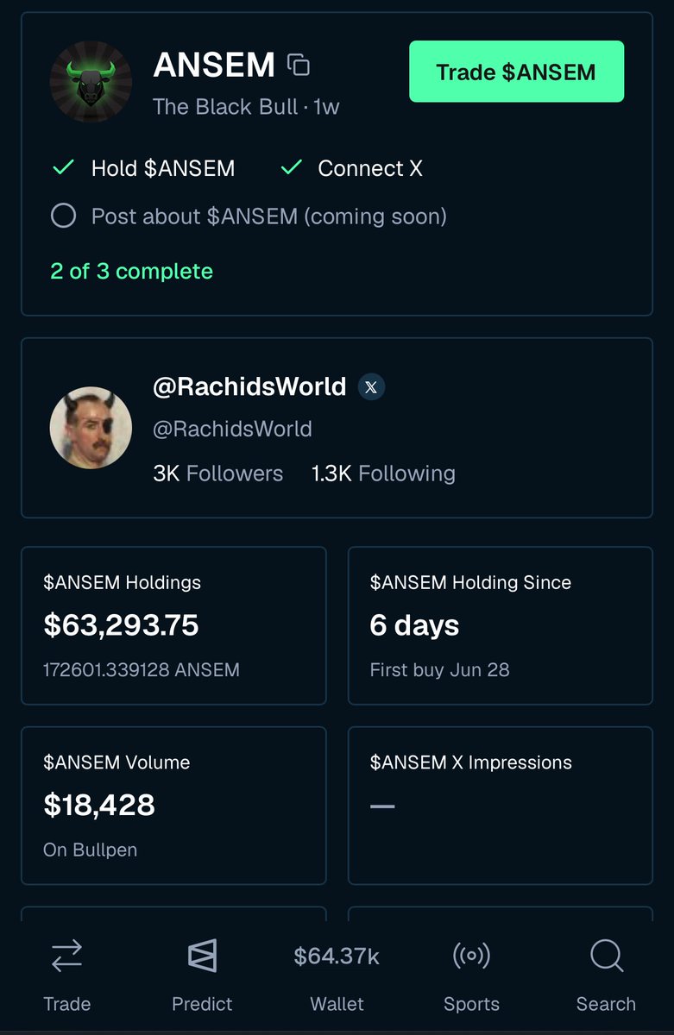Open the Predict icon in bottom bar

[202, 956]
